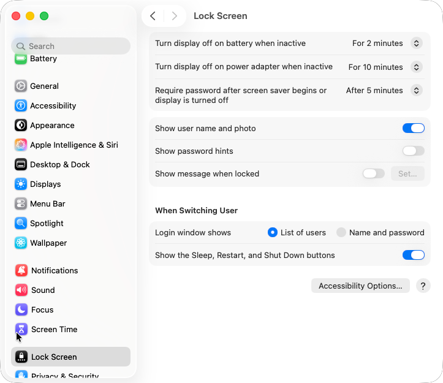Click the Privacy & Security hand icon
The height and width of the screenshot is (383, 443).
(21, 374)
